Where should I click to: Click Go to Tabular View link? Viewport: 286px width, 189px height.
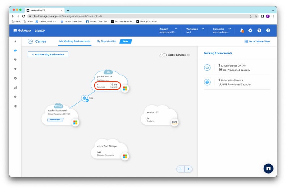click(257, 41)
